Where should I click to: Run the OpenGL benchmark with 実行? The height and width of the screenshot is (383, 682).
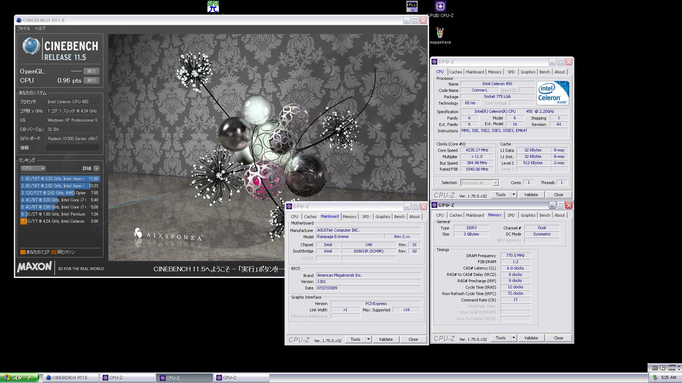(91, 71)
